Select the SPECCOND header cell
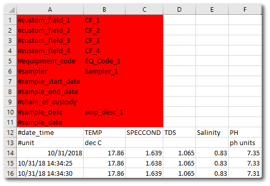Screen dimensions: 270x186 pyautogui.click(x=144, y=132)
